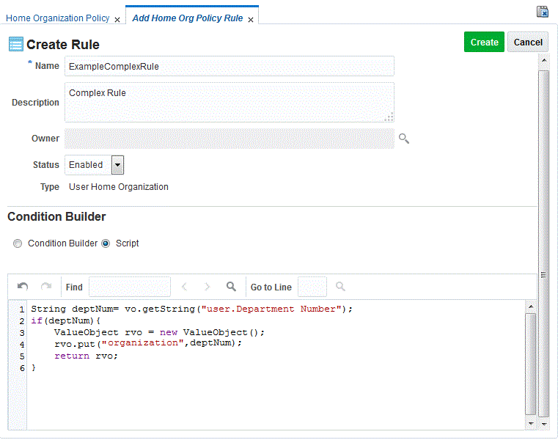Screen dimensions: 558x440
Task: Select the Condition Builder radio button
Action: coord(18,243)
